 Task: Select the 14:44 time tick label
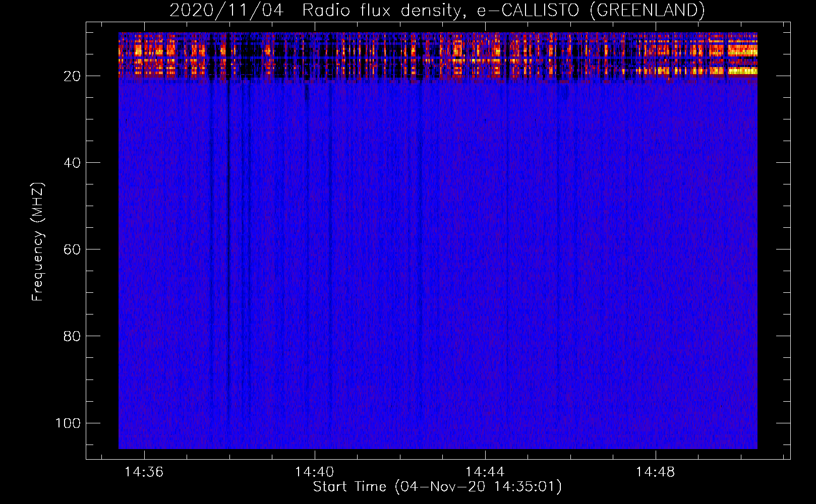[485, 472]
